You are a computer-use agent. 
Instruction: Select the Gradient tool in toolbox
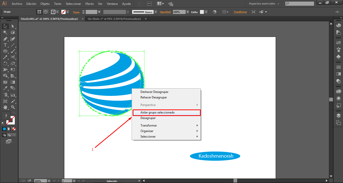click(13, 82)
